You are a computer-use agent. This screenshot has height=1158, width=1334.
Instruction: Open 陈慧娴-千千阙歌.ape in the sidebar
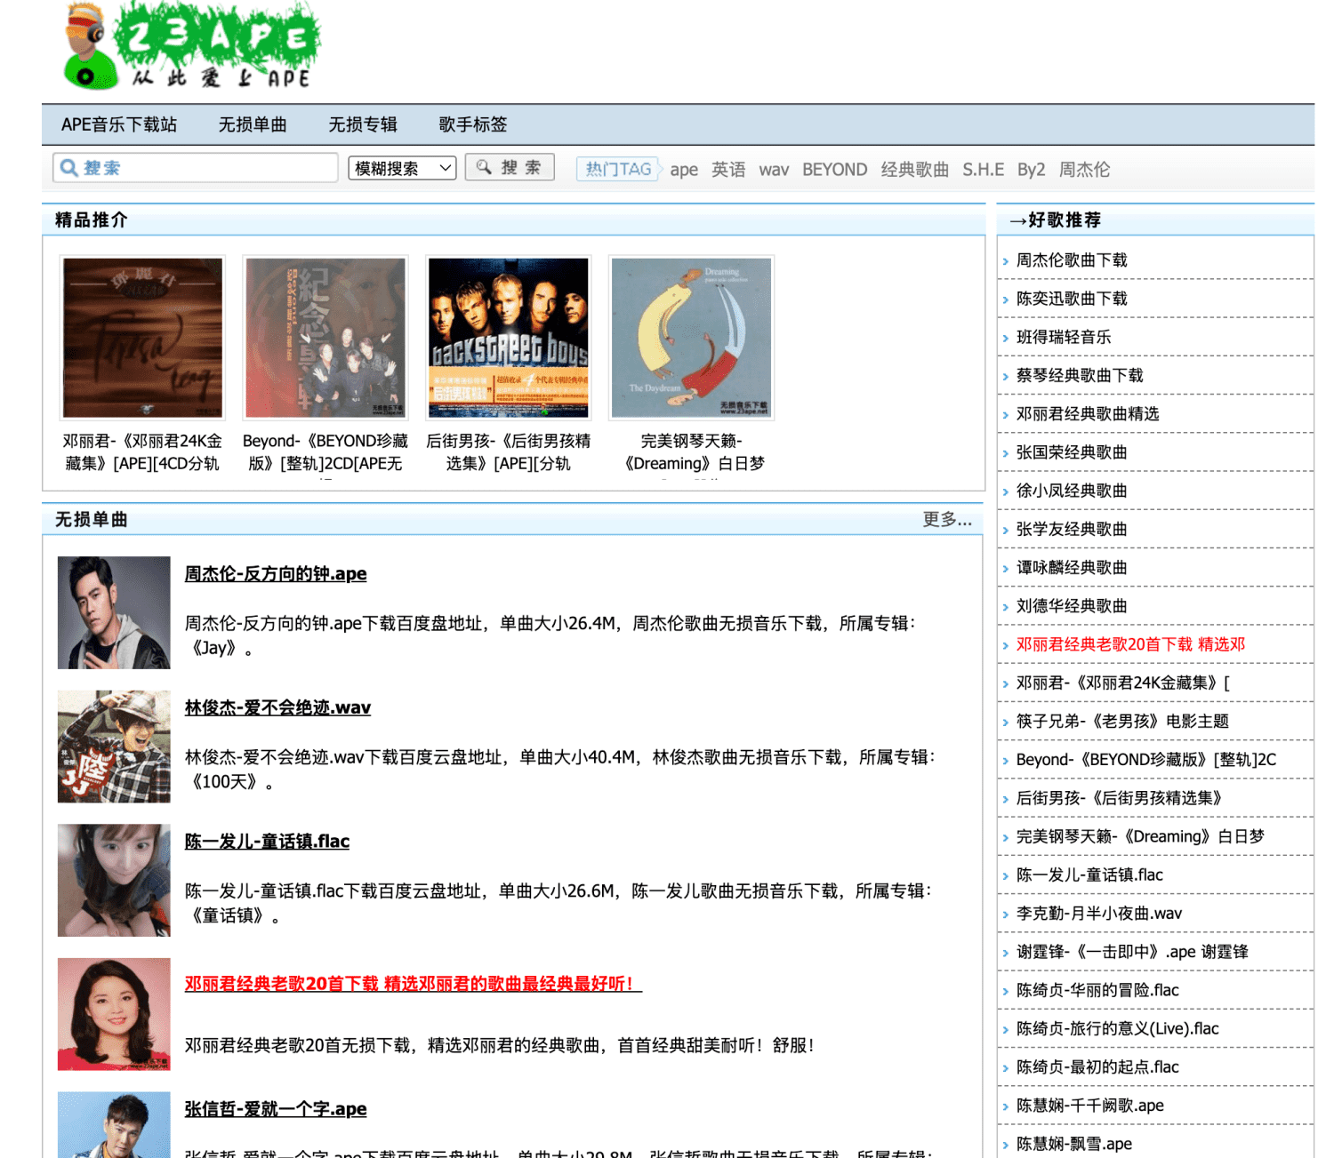pyautogui.click(x=1090, y=1106)
